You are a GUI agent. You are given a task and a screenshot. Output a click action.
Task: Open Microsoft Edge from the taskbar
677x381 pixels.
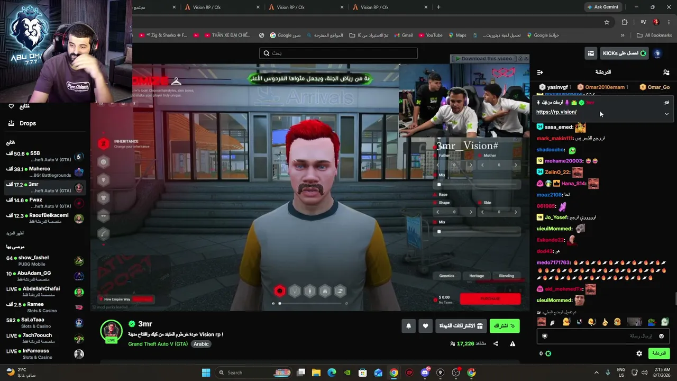click(x=332, y=373)
